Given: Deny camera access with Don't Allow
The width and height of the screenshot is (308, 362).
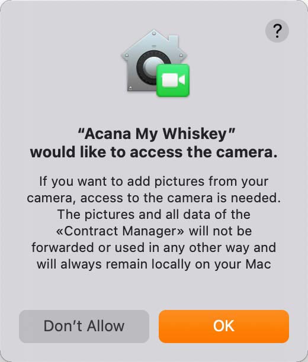Looking at the screenshot, I should tap(84, 327).
